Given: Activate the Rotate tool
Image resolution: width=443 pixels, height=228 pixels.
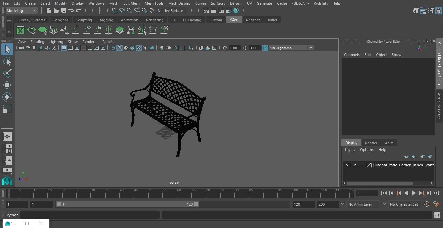Looking at the screenshot, I should (7, 97).
